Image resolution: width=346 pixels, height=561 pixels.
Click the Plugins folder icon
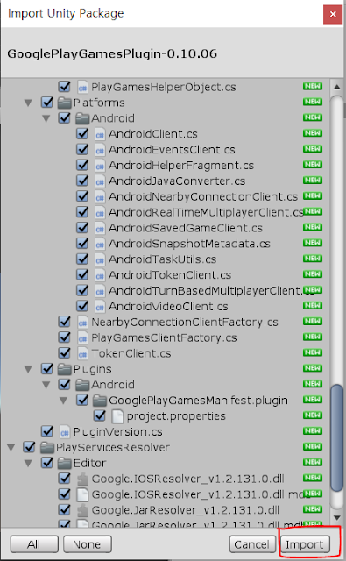coord(64,369)
